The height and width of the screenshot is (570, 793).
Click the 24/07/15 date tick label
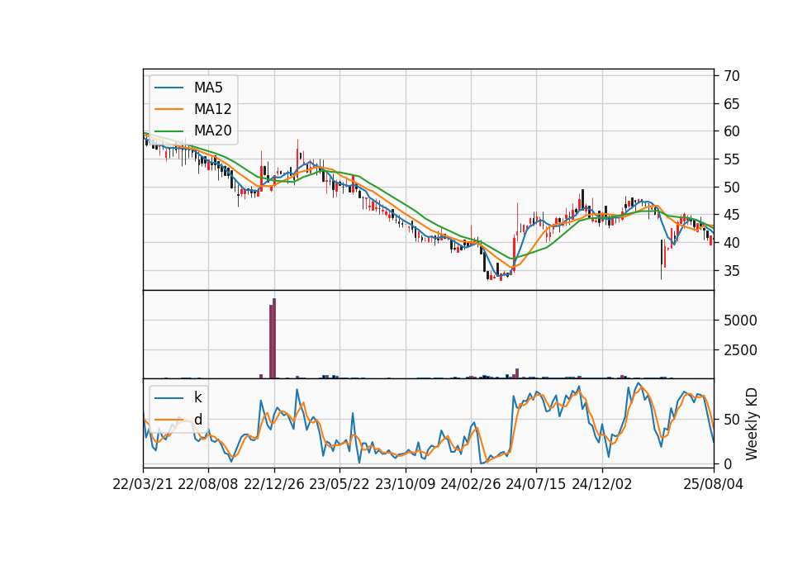point(536,484)
